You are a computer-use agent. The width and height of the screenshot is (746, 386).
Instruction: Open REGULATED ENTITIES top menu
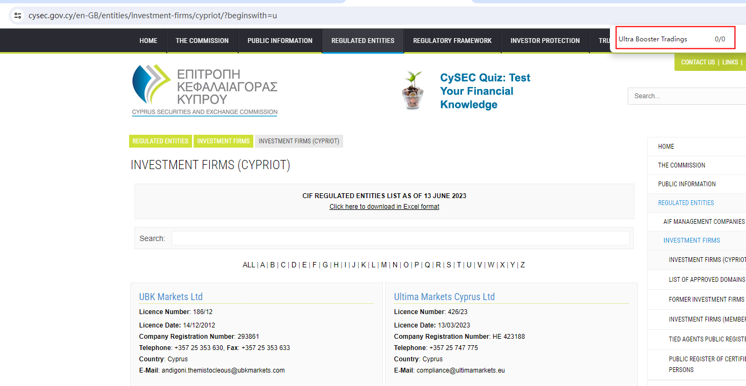[363, 41]
